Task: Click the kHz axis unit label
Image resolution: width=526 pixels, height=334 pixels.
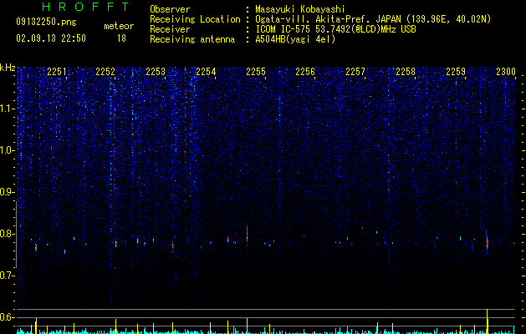Action: click(x=8, y=68)
